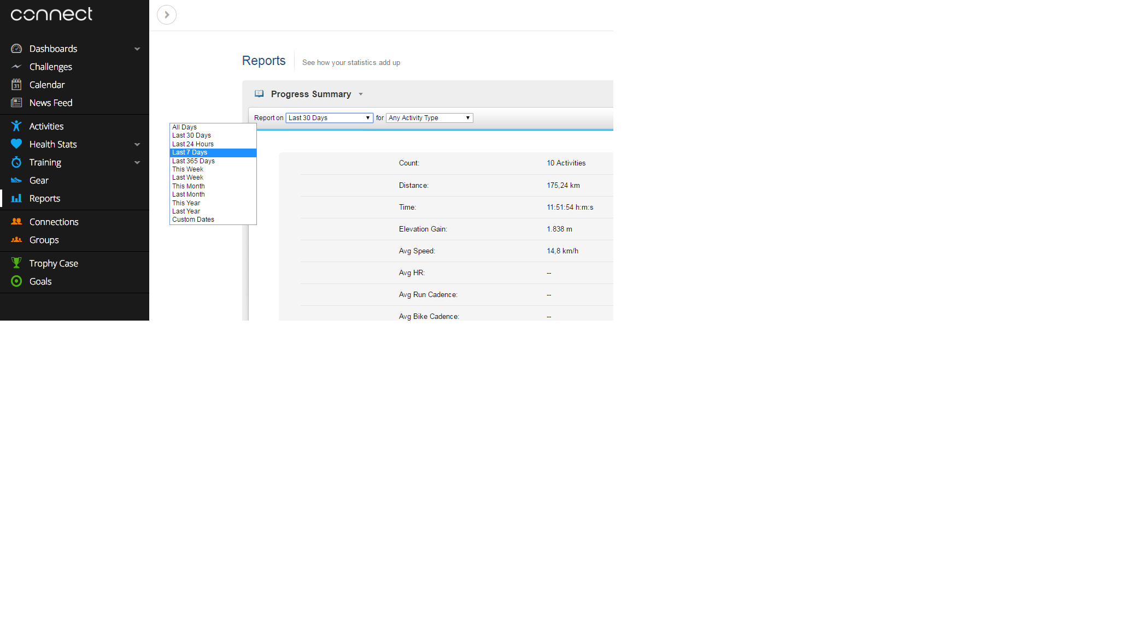Viewport: 1137px width, 639px height.
Task: Choose Last 365 Days option
Action: [213, 161]
